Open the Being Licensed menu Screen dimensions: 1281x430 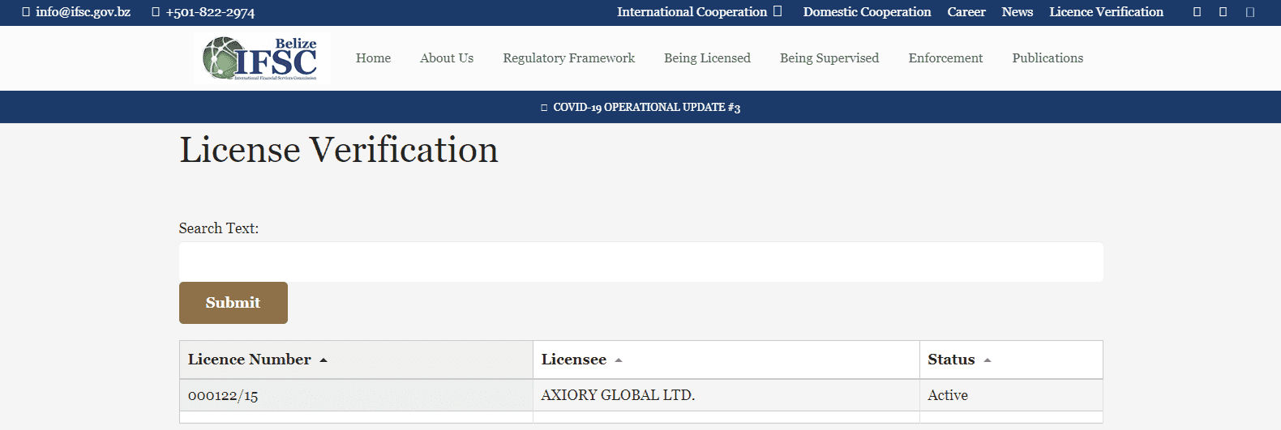point(707,58)
